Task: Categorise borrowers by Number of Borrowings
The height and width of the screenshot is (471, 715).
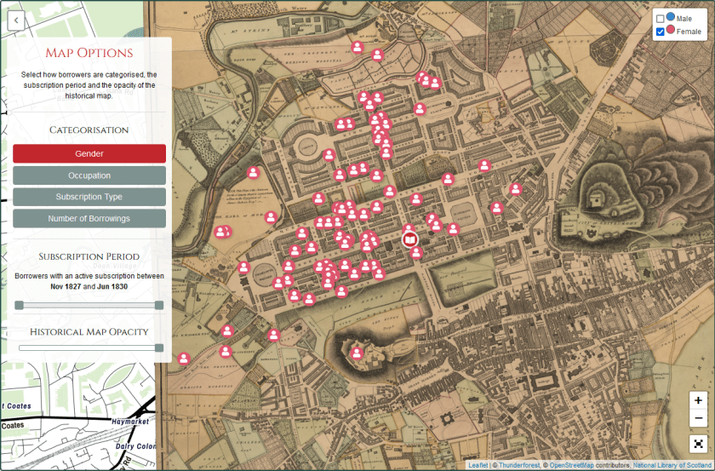Action: (x=89, y=219)
